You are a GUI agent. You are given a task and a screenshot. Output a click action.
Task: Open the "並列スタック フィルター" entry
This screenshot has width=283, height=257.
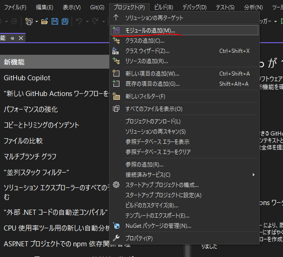click(36, 172)
